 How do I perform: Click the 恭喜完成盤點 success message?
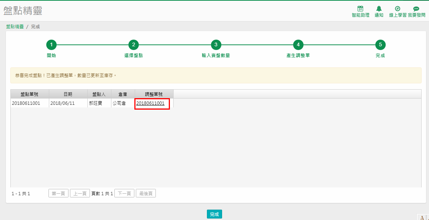coord(216,75)
